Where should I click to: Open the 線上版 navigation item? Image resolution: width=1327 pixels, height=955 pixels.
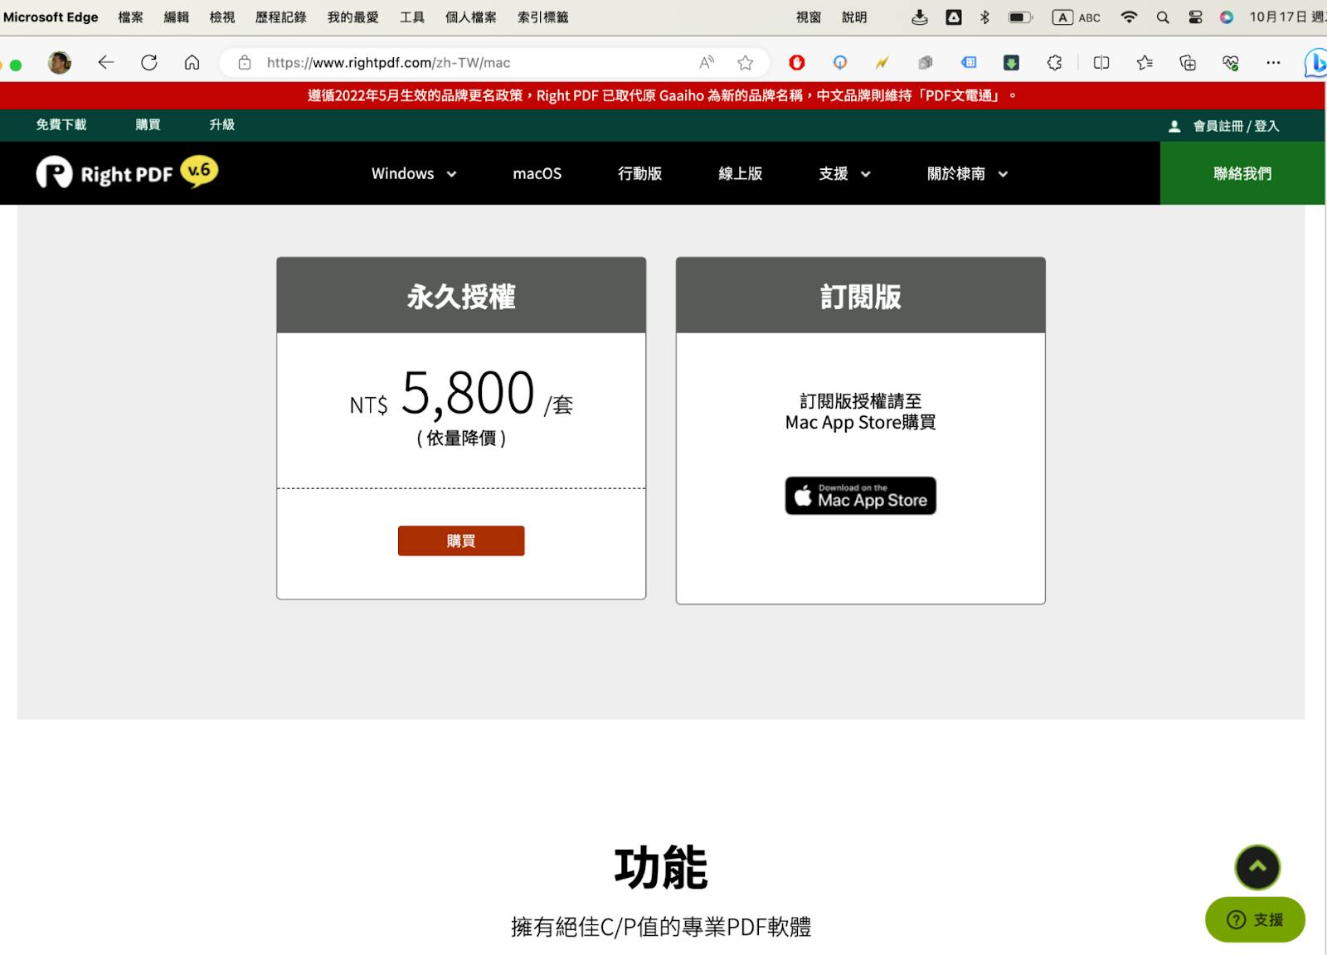(740, 173)
